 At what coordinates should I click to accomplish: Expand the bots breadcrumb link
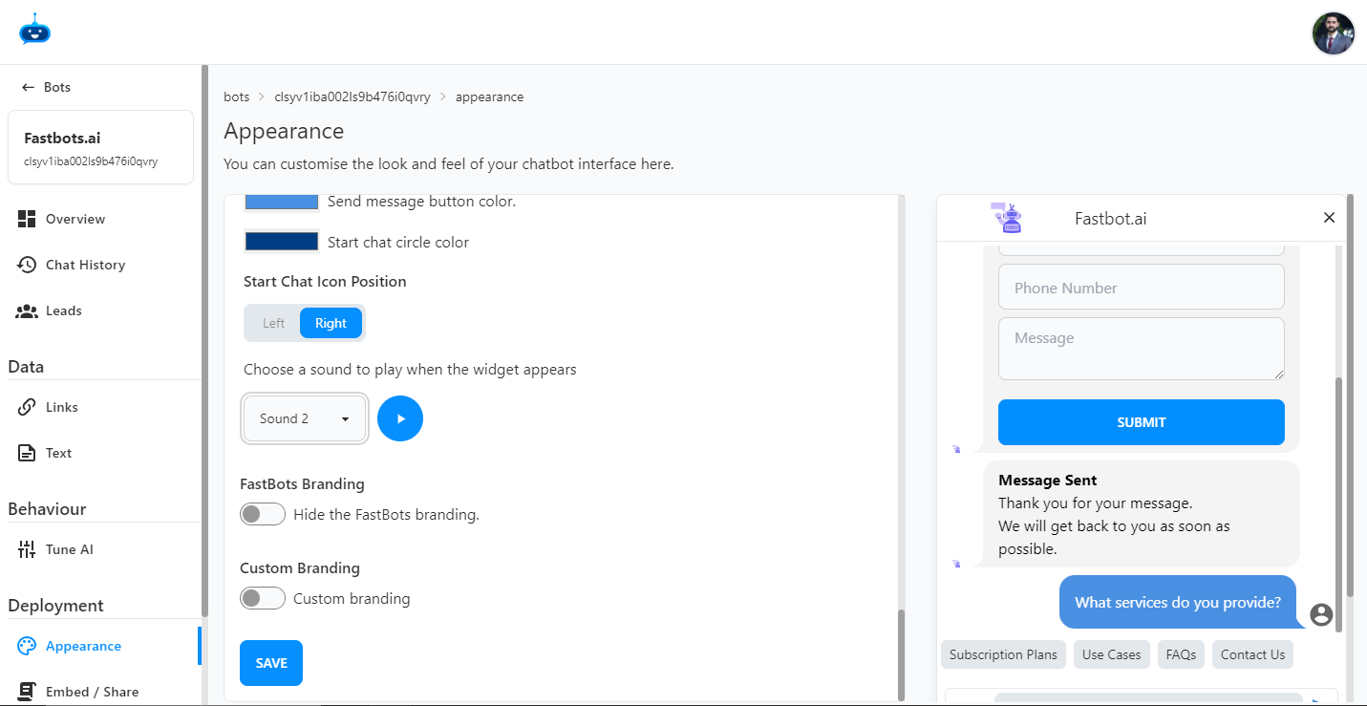(x=236, y=96)
